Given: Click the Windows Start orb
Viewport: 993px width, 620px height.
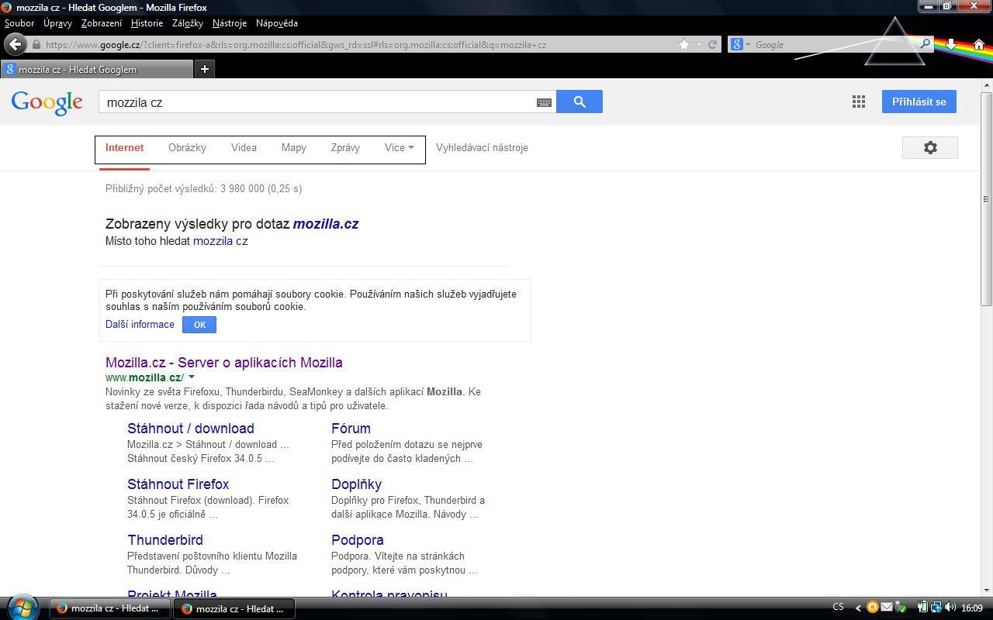Looking at the screenshot, I should (x=22, y=607).
